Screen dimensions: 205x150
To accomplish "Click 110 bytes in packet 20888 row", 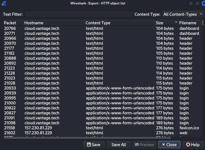I will 164,58.
